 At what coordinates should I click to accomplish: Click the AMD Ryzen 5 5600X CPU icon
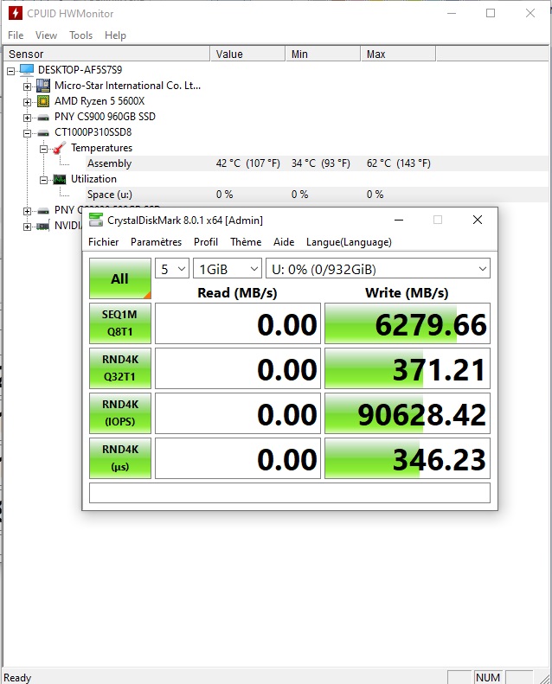coord(42,101)
